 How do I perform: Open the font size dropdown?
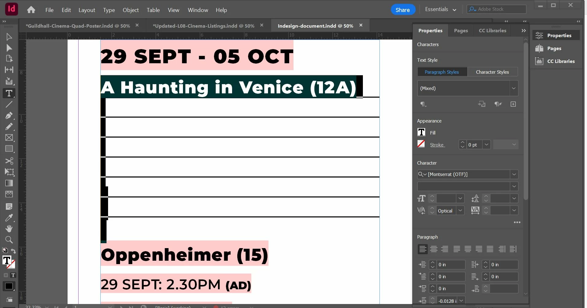point(460,198)
